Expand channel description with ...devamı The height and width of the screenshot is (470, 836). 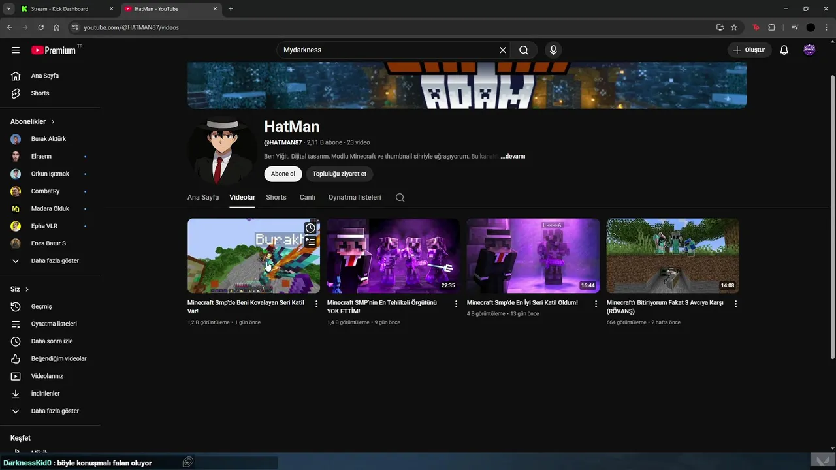pos(513,157)
